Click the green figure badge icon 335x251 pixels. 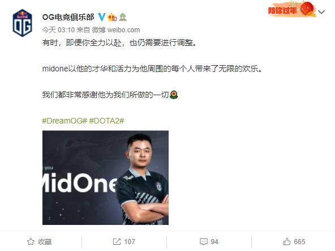click(x=123, y=17)
